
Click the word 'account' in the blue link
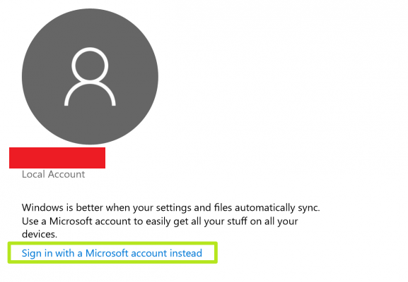148,253
